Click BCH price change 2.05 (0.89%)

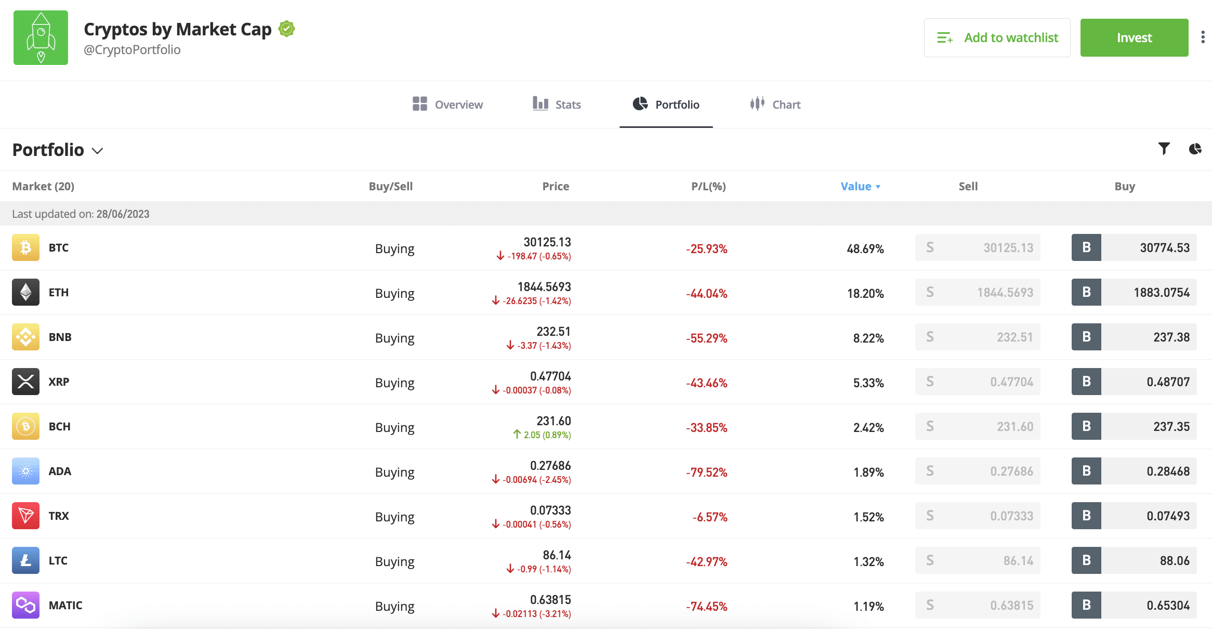(x=542, y=435)
